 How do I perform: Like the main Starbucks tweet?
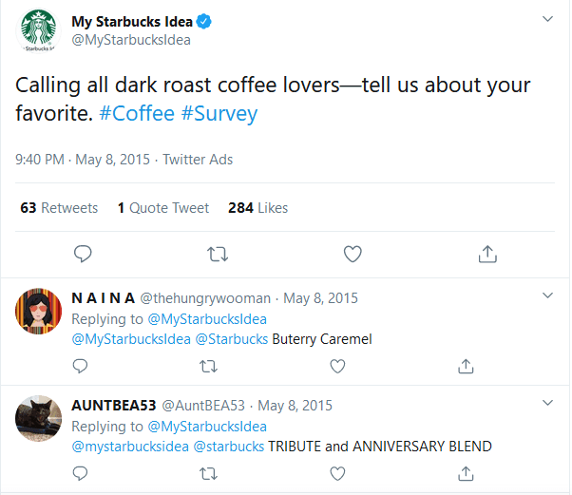coord(353,254)
